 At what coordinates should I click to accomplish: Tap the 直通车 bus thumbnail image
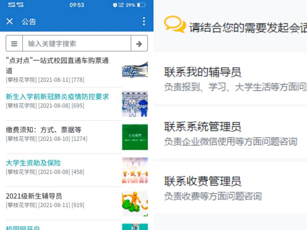(x=135, y=70)
